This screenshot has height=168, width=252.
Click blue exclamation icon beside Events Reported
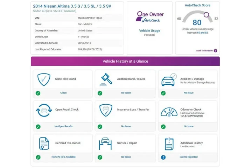[x=163, y=157]
